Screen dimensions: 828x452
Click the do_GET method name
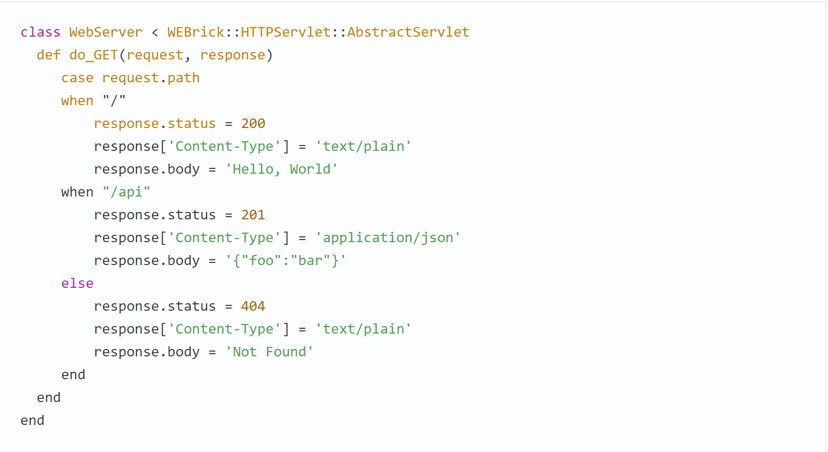[x=93, y=55]
